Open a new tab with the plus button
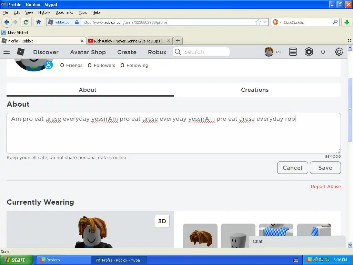The width and height of the screenshot is (353, 265). point(178,41)
